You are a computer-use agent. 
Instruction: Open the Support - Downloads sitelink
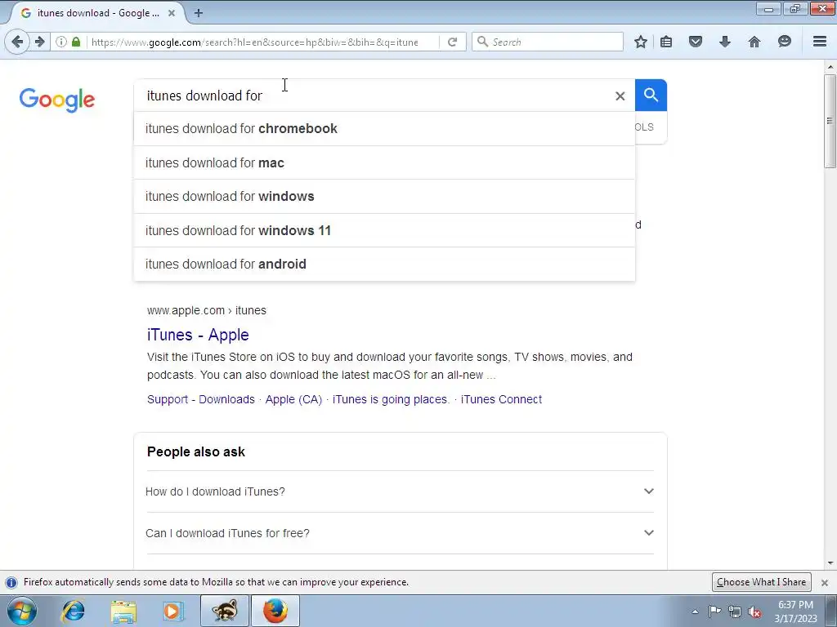point(201,399)
